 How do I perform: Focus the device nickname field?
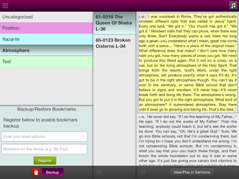(44, 149)
